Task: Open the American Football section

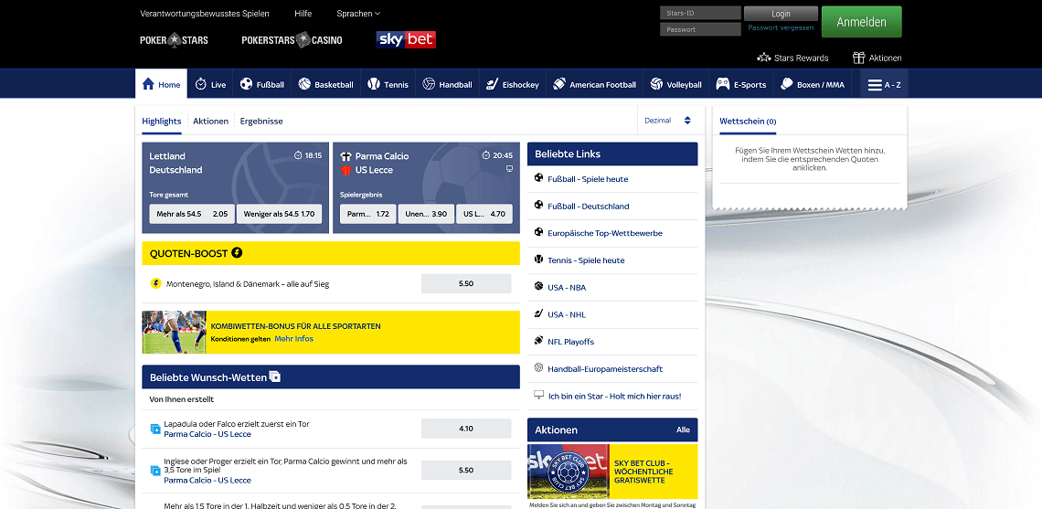Action: point(594,84)
